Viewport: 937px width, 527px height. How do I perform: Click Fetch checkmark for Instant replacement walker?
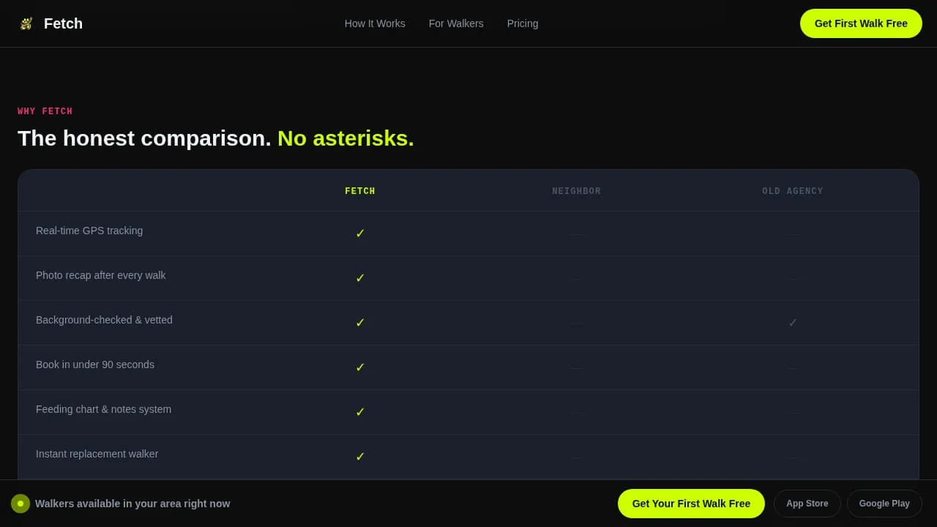pyautogui.click(x=360, y=457)
